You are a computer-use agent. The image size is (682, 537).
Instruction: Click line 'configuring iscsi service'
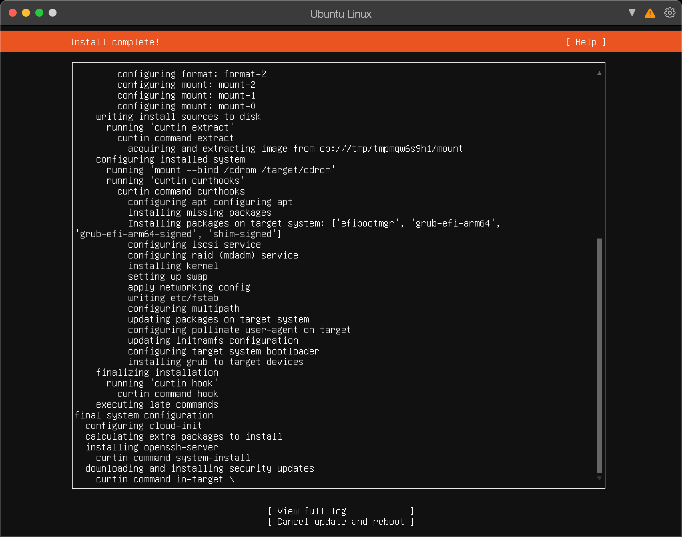coord(194,245)
